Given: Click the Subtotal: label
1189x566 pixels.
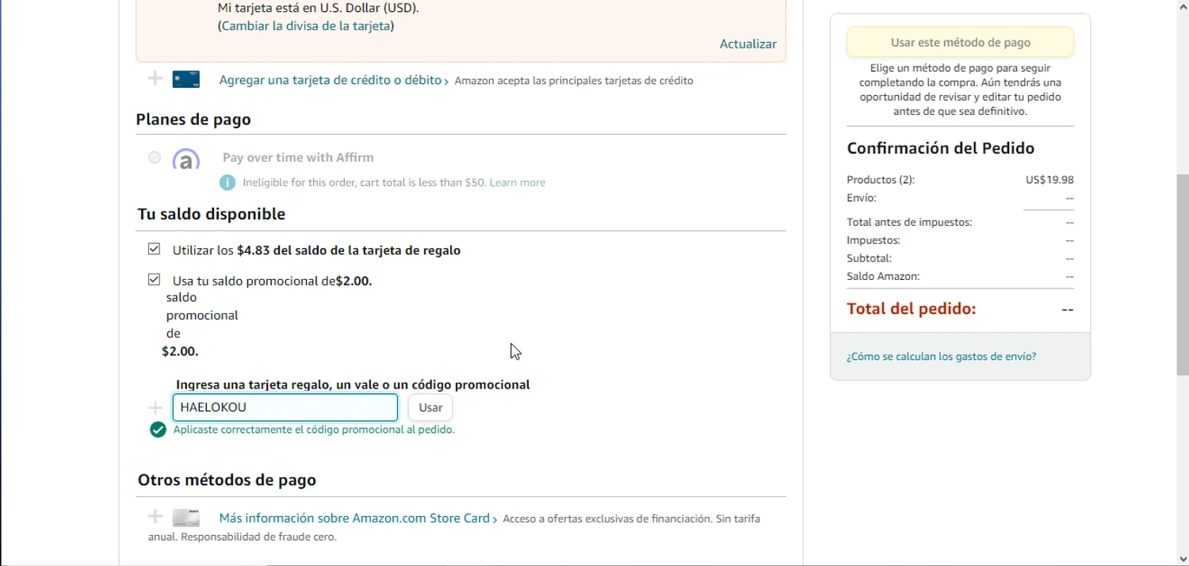Looking at the screenshot, I should pyautogui.click(x=869, y=258).
